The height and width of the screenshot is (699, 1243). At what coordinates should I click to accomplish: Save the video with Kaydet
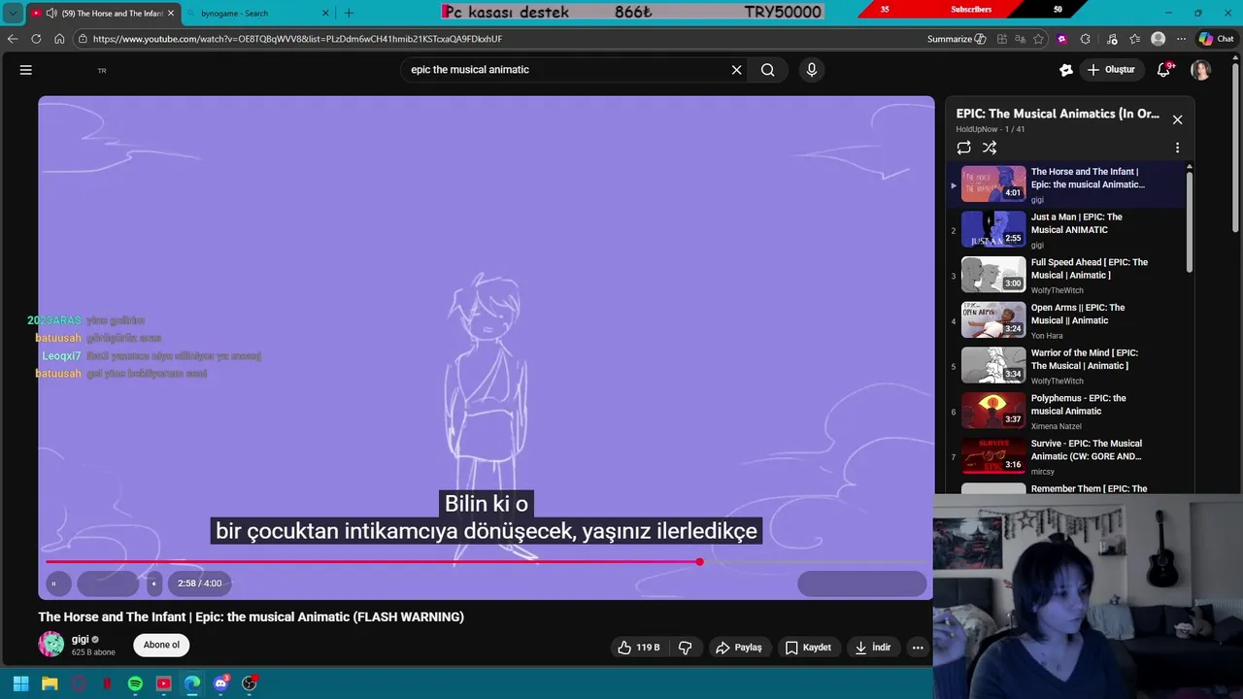tap(808, 648)
